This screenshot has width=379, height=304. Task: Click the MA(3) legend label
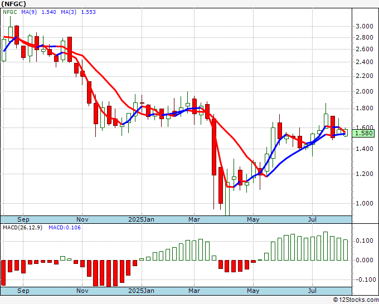point(69,12)
